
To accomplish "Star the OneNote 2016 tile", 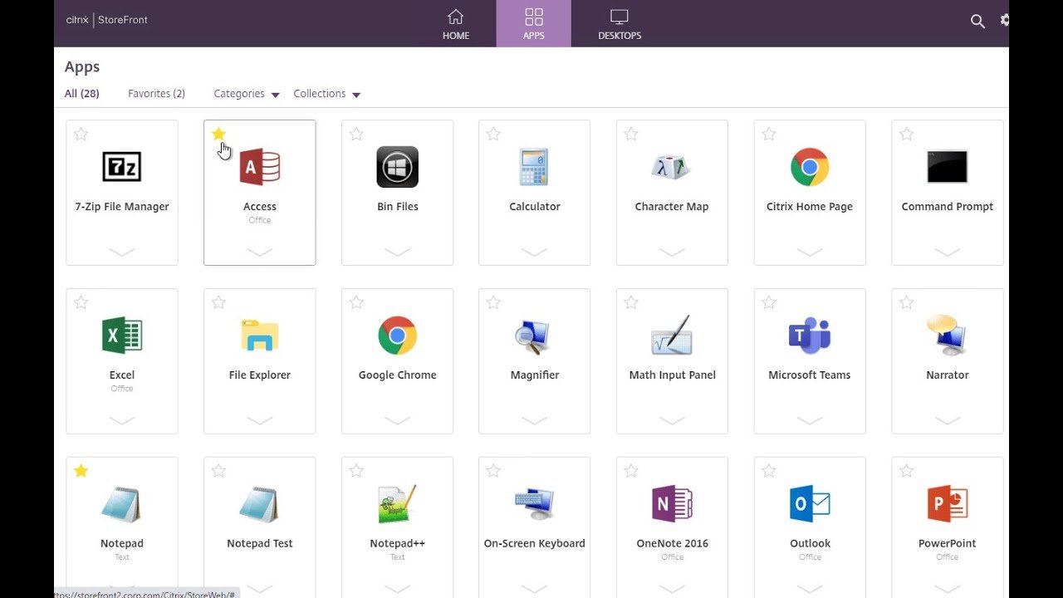I will 631,471.
